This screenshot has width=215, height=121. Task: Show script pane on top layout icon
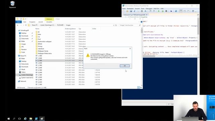click(181, 11)
